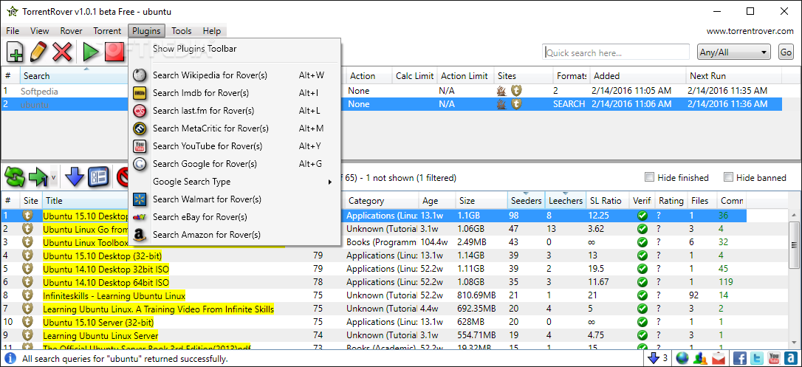Enable the Hide banned checkbox
The image size is (802, 367).
click(728, 177)
